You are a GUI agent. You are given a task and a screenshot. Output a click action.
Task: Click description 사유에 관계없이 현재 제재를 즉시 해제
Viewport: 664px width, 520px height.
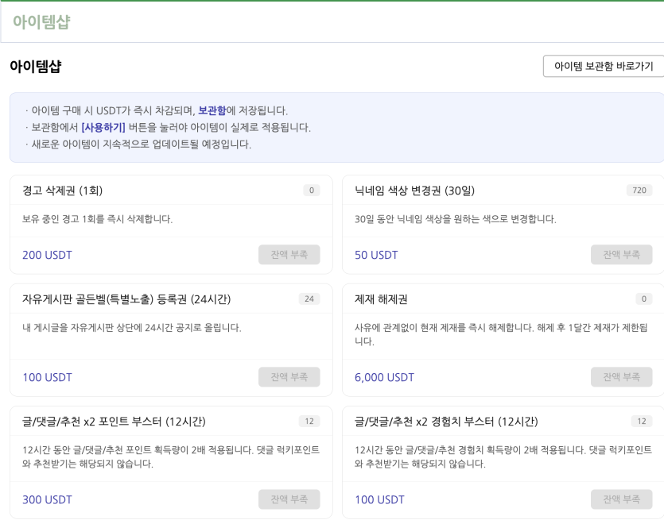click(x=501, y=334)
